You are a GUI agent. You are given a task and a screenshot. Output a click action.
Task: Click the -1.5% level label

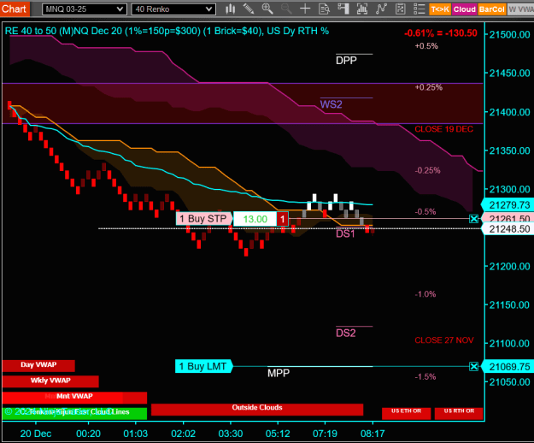(x=425, y=376)
